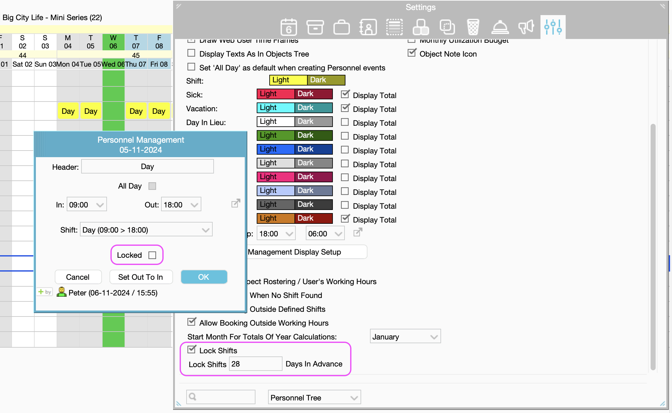Click the Light yellow Shift color swatch
672x413 pixels.
coord(288,80)
